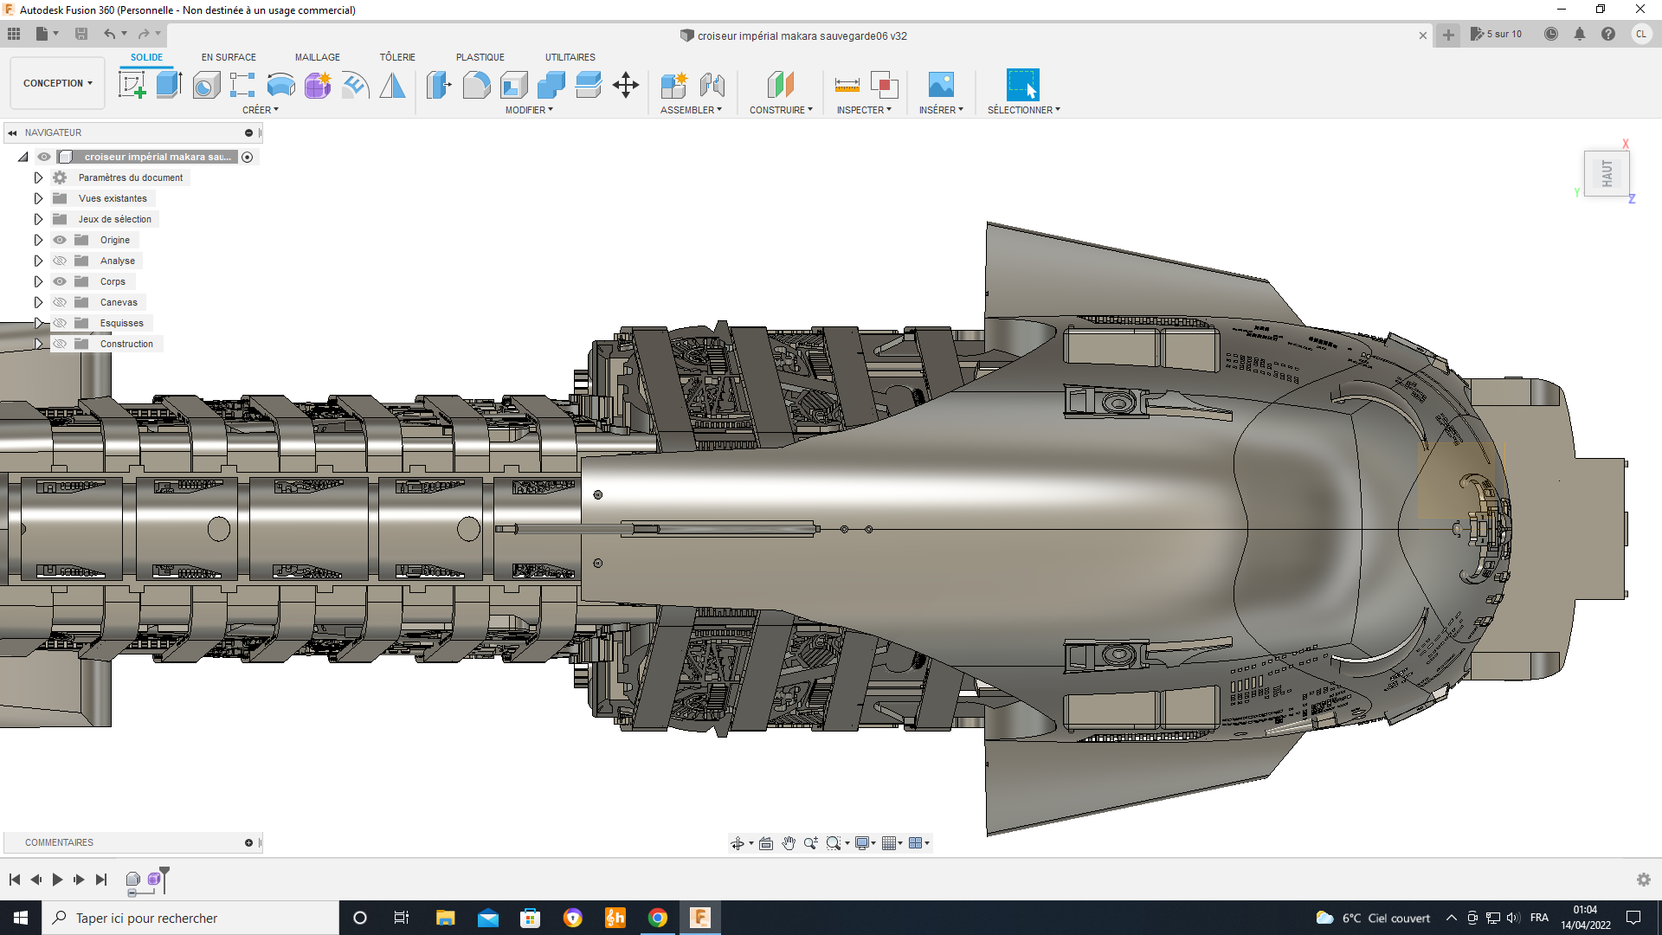Select the Move/Copy arrows tool
Viewport: 1662px width, 935px height.
point(625,85)
